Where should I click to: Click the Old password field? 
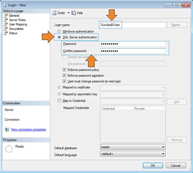pyautogui.click(x=133, y=64)
